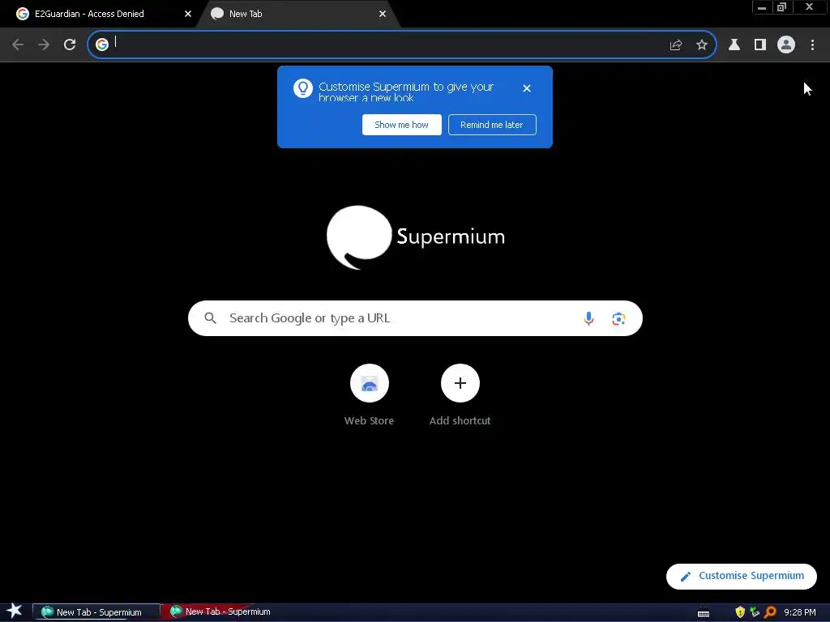Viewport: 830px width, 622px height.
Task: Close the E2Guardian - Access Denied tab
Action: (x=188, y=14)
